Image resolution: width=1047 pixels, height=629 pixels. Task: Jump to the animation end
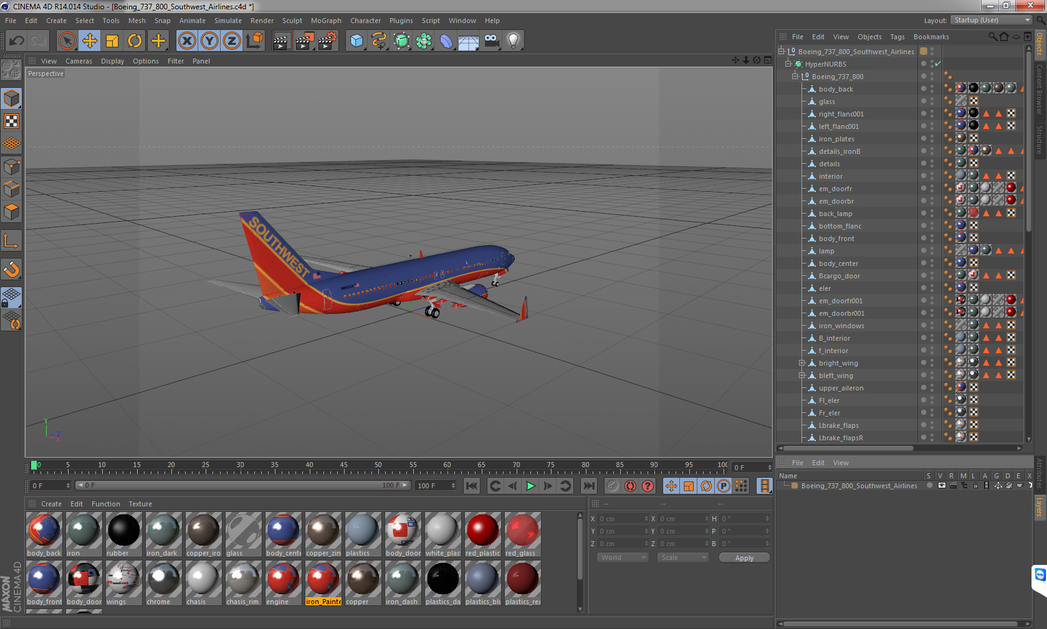coord(589,486)
